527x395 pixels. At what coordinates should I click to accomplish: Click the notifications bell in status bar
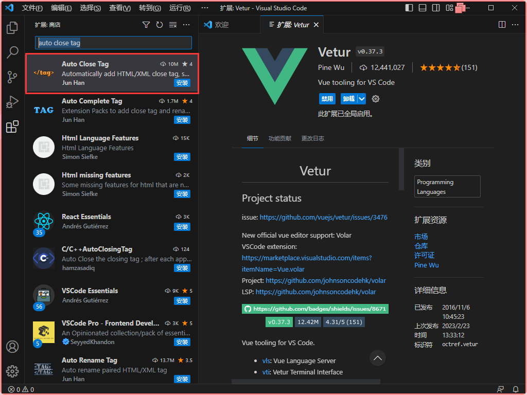pyautogui.click(x=516, y=389)
